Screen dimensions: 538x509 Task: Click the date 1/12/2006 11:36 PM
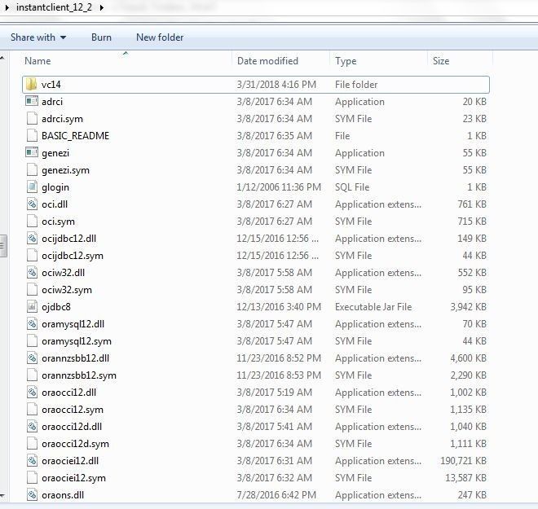click(x=279, y=187)
